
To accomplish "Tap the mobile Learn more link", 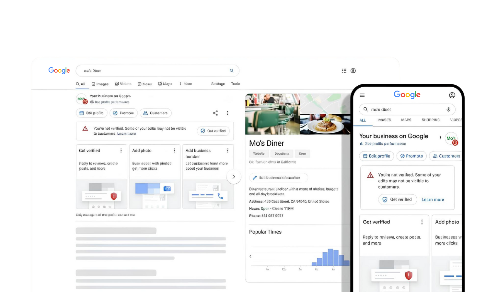I will (x=433, y=200).
